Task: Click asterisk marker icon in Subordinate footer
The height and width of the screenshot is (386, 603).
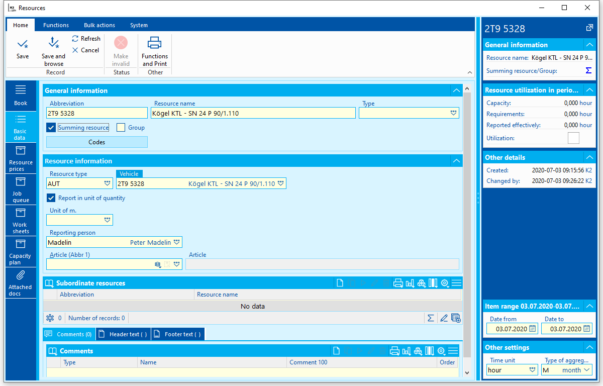Action: click(50, 318)
